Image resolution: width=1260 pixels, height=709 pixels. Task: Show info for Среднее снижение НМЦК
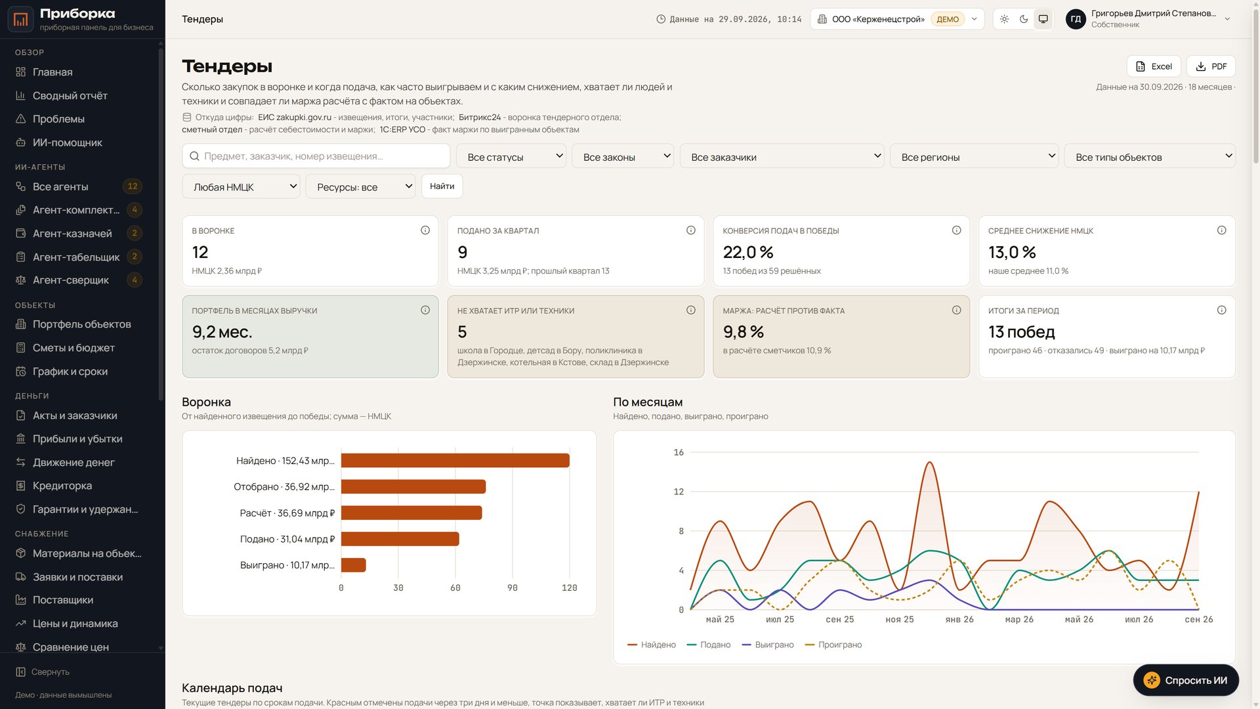[1221, 230]
